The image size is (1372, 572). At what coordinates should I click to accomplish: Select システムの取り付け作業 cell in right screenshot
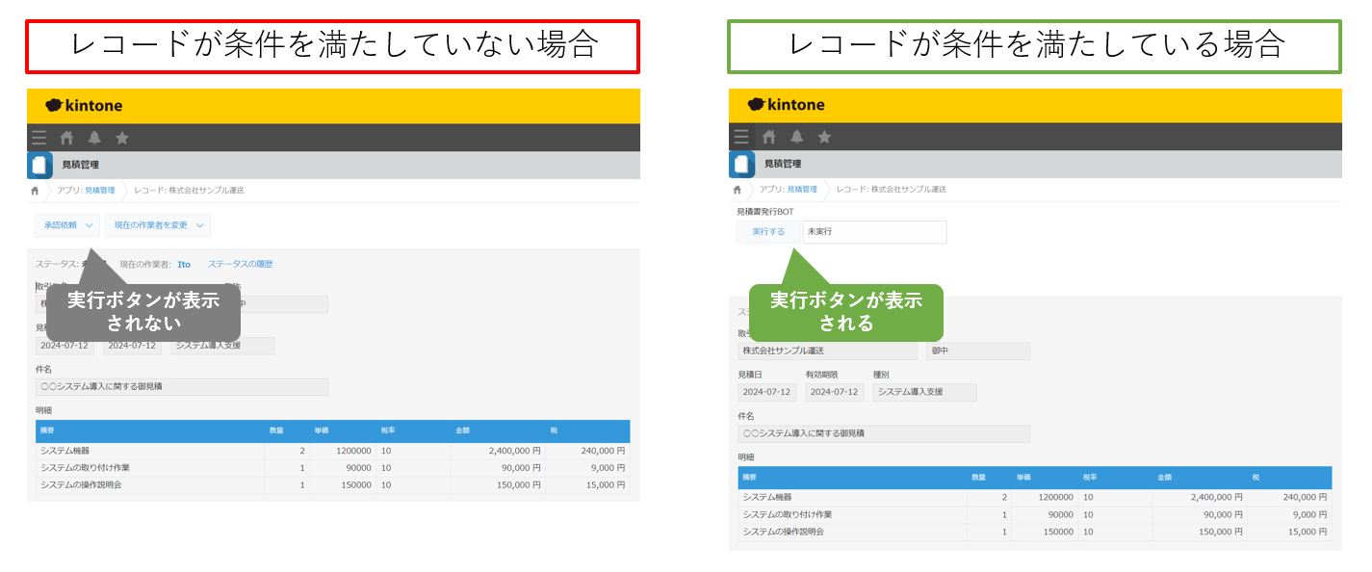click(x=852, y=514)
